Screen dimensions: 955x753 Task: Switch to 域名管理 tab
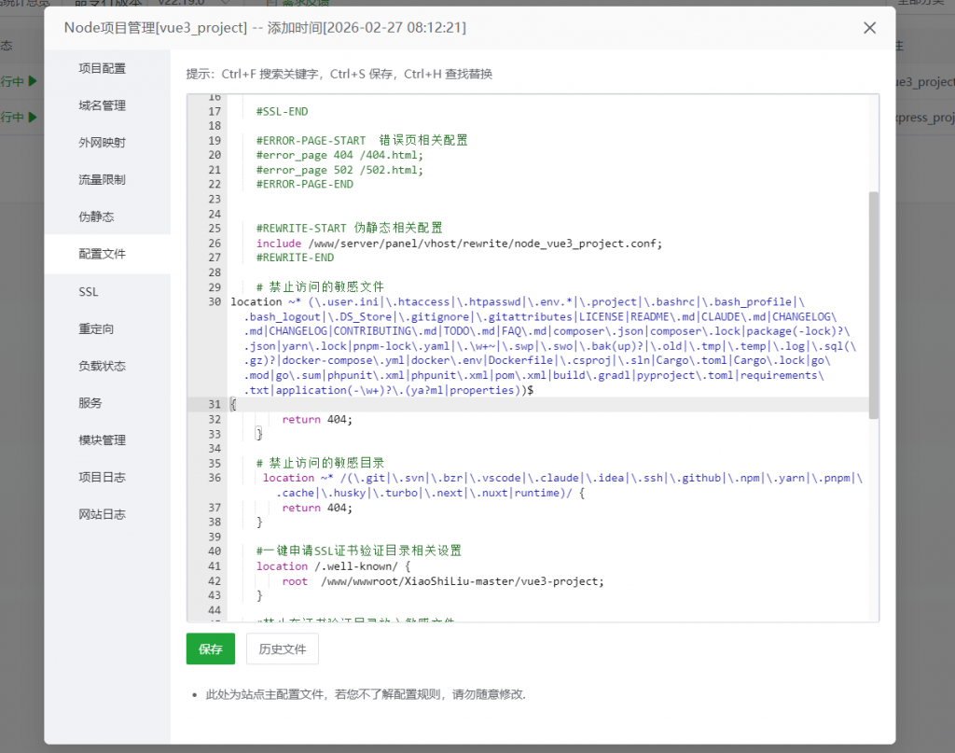(x=102, y=105)
